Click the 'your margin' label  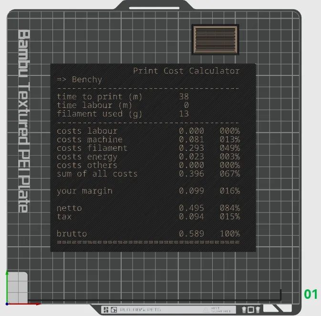point(84,191)
